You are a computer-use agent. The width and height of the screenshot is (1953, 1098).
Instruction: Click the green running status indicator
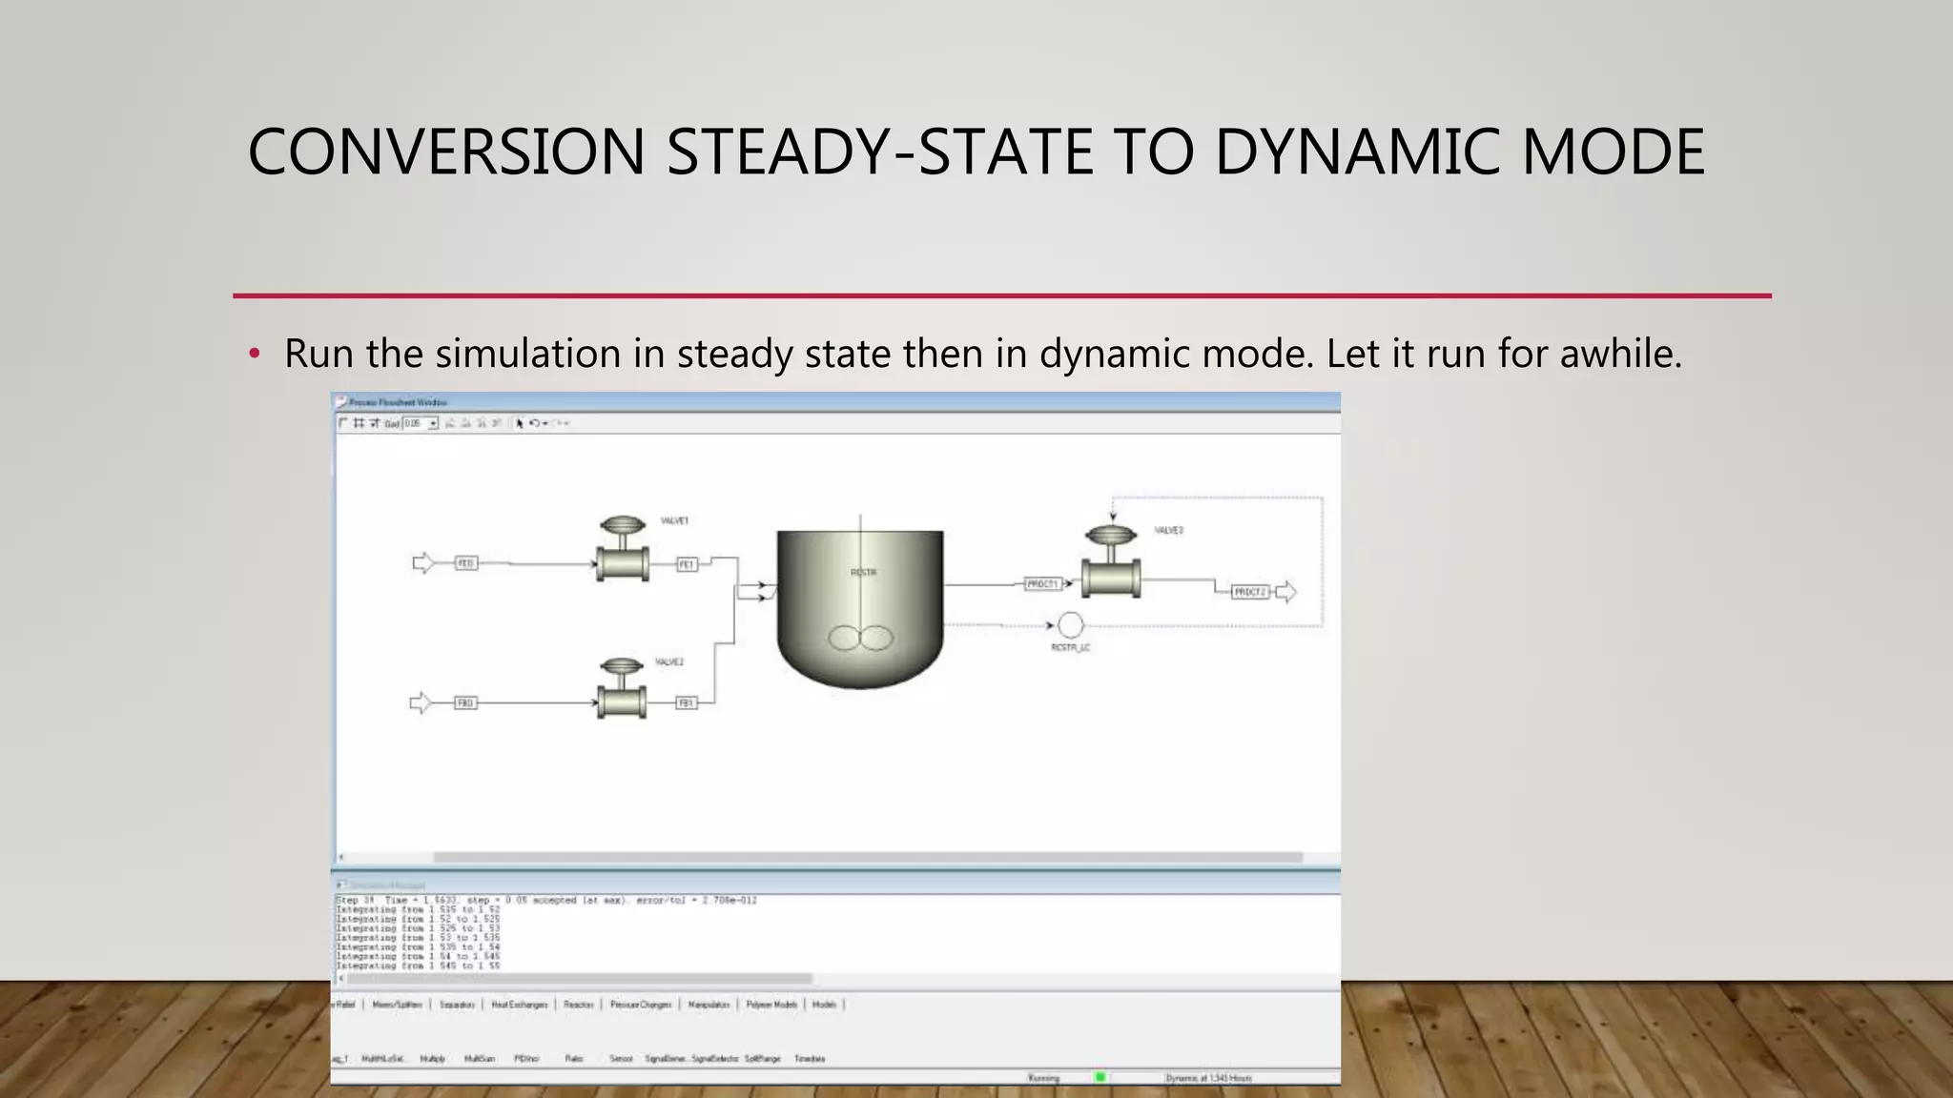[1100, 1077]
